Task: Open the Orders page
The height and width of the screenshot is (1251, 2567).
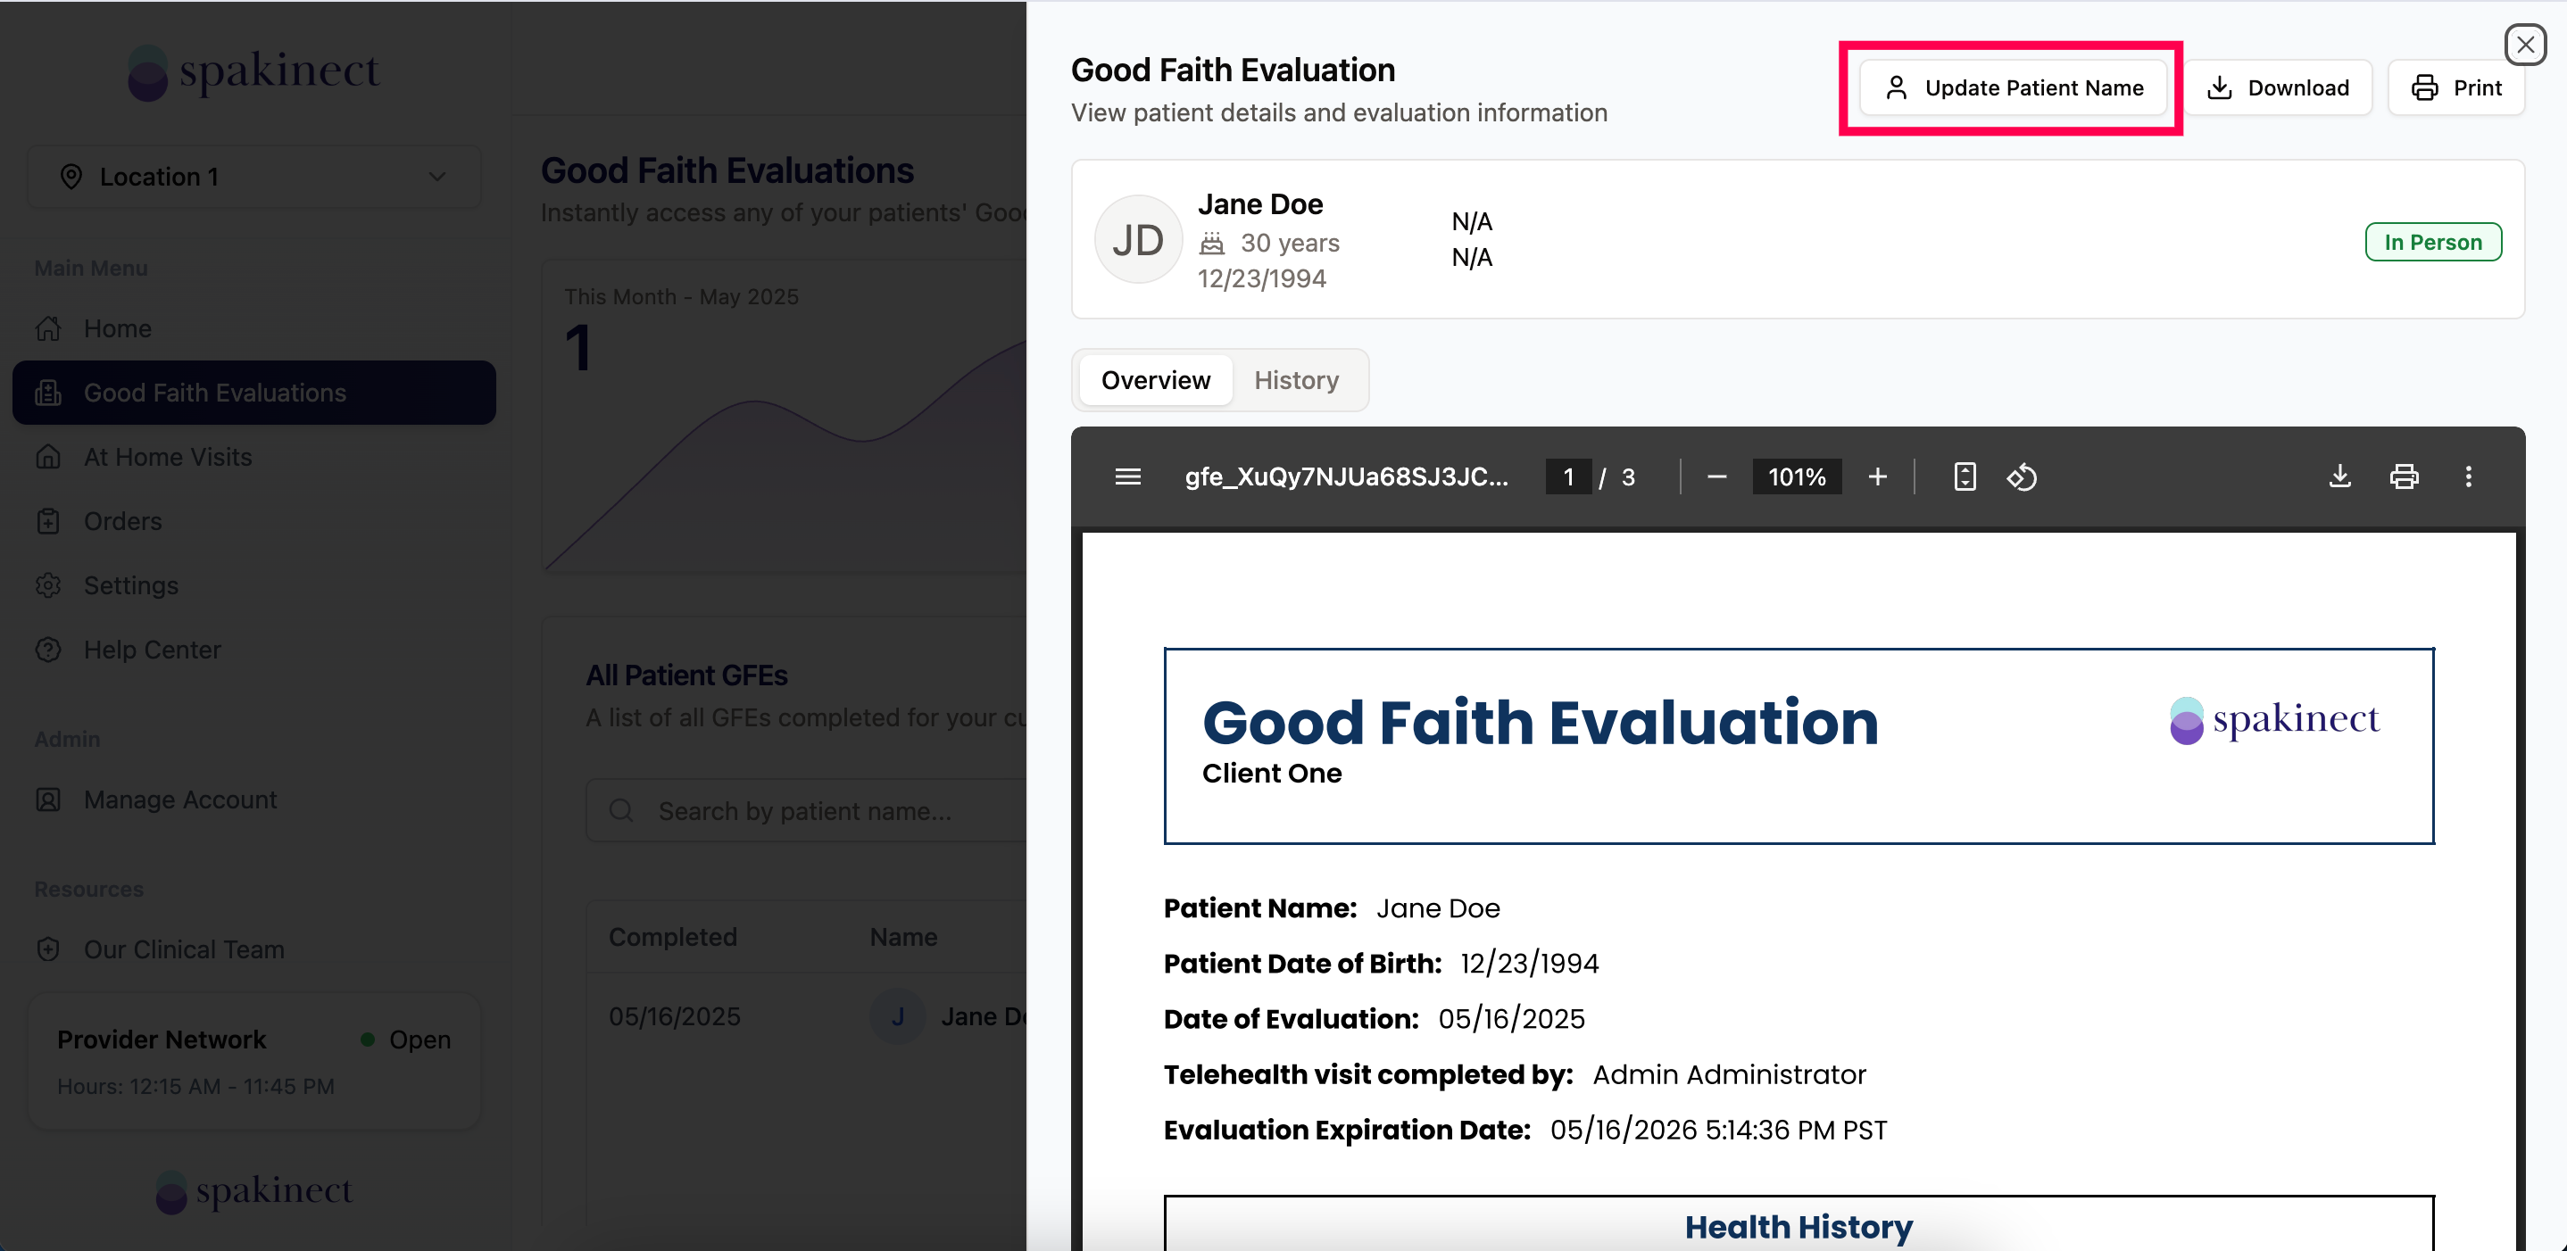Action: 254,521
